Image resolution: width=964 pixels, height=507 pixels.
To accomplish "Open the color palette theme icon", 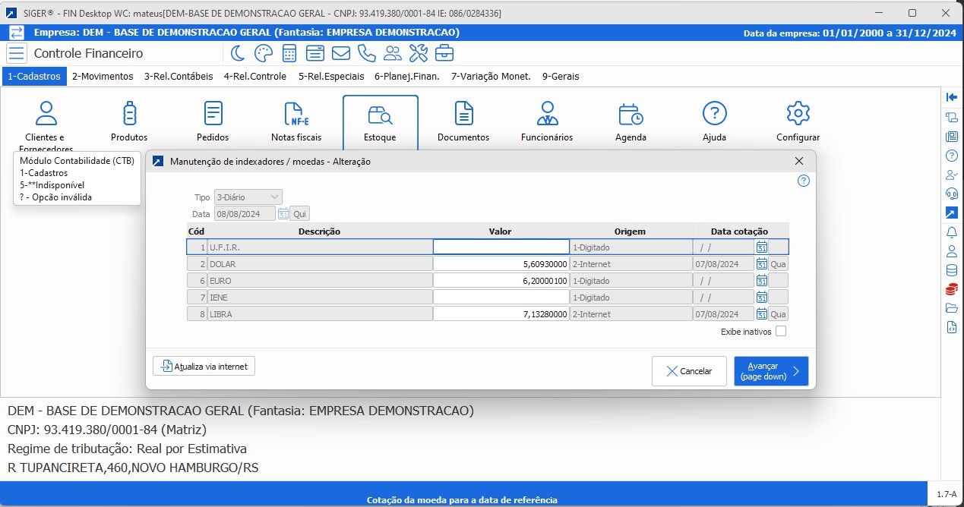I will pyautogui.click(x=263, y=53).
